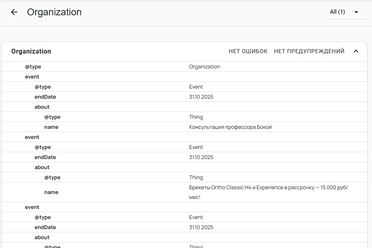Click the НЕТ ОШИБОК status label
Viewport: 372px width, 248px height.
tap(248, 51)
